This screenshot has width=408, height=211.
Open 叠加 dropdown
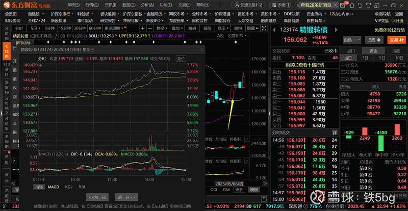tap(177, 29)
